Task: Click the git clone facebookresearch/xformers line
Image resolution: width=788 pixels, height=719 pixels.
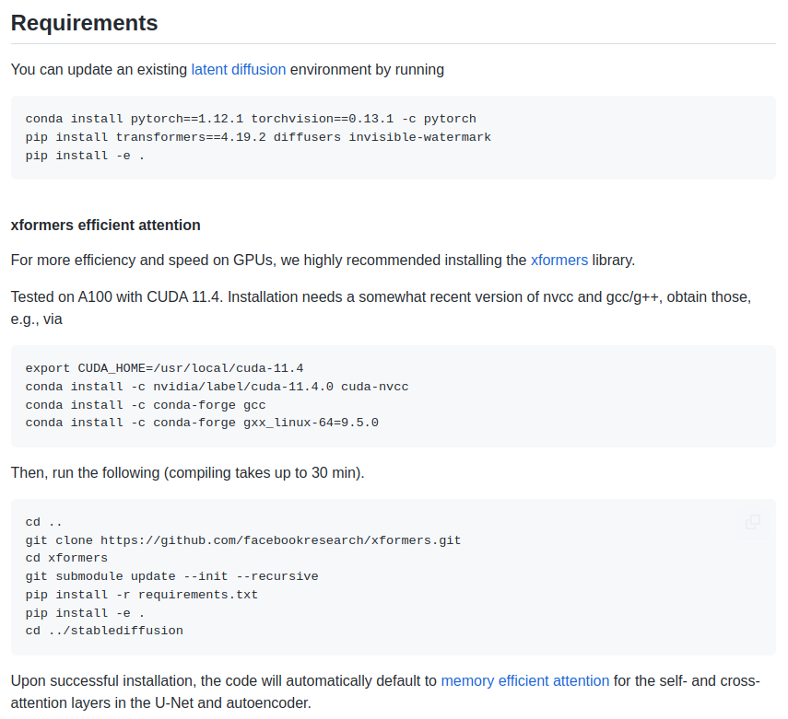Action: (243, 540)
